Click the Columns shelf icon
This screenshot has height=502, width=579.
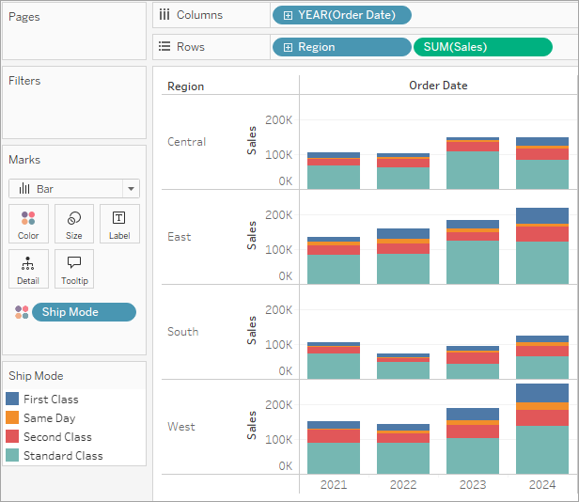164,15
